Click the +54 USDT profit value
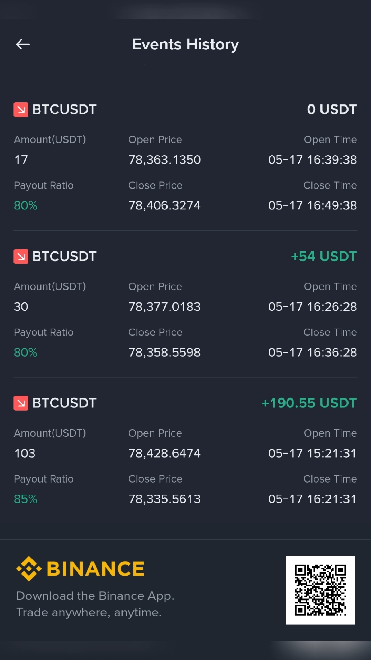Screen dimensions: 371x660 pyautogui.click(x=324, y=256)
